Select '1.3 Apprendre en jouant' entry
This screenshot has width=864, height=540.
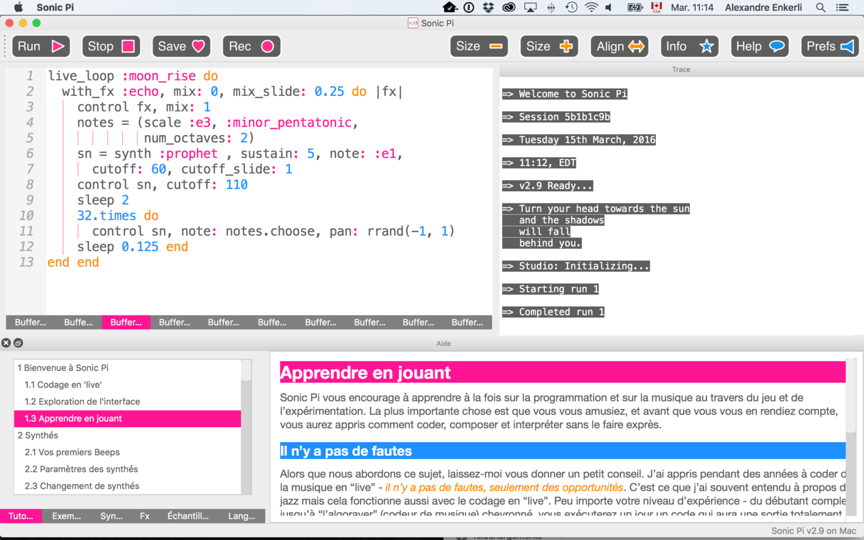coord(127,418)
